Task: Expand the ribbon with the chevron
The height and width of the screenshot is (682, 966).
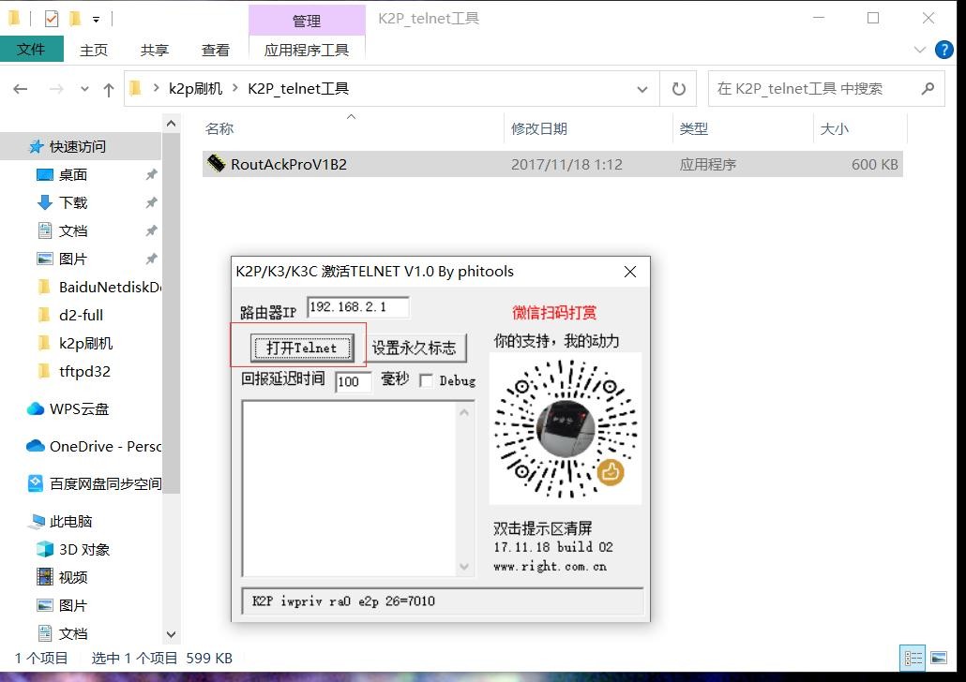Action: click(919, 50)
